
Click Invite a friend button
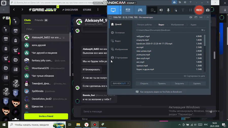(46, 116)
